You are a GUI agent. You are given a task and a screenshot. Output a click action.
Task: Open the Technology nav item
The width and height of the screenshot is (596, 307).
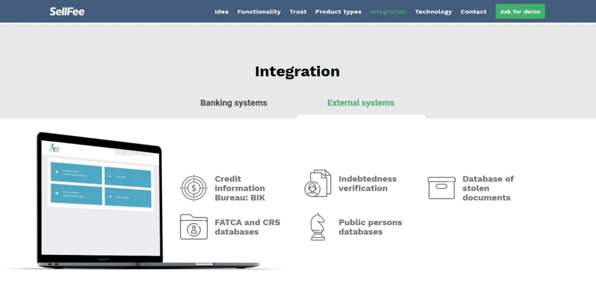click(433, 12)
